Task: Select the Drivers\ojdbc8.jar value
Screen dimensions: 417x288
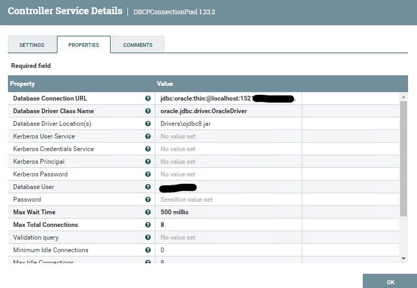Action: 228,124
